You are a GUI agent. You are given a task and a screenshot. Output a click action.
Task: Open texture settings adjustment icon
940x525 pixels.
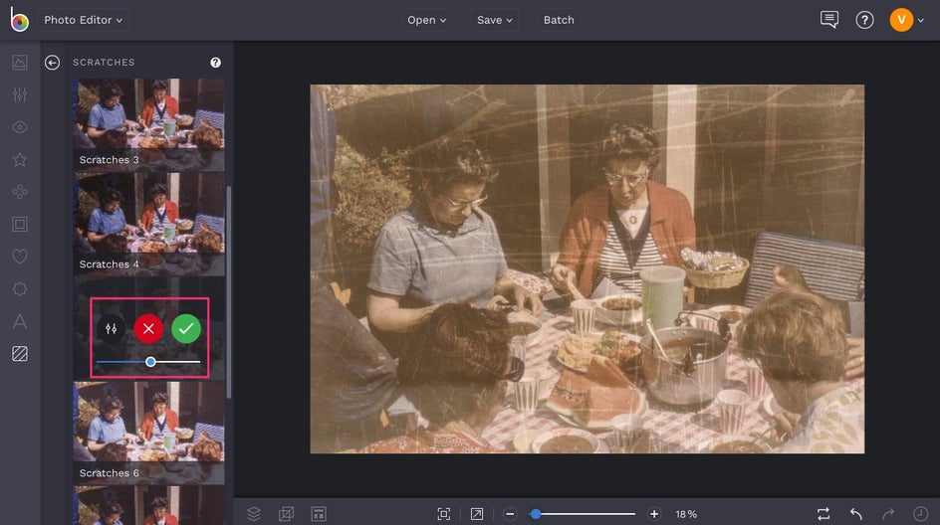click(x=111, y=329)
